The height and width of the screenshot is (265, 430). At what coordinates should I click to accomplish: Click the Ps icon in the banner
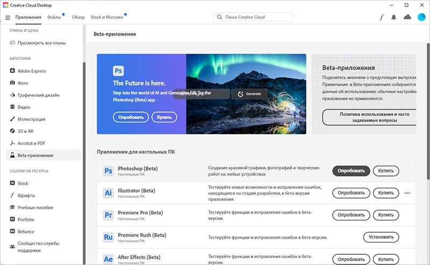pos(118,71)
